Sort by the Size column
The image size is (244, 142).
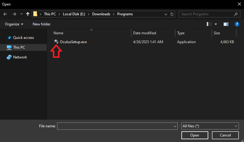(217, 33)
